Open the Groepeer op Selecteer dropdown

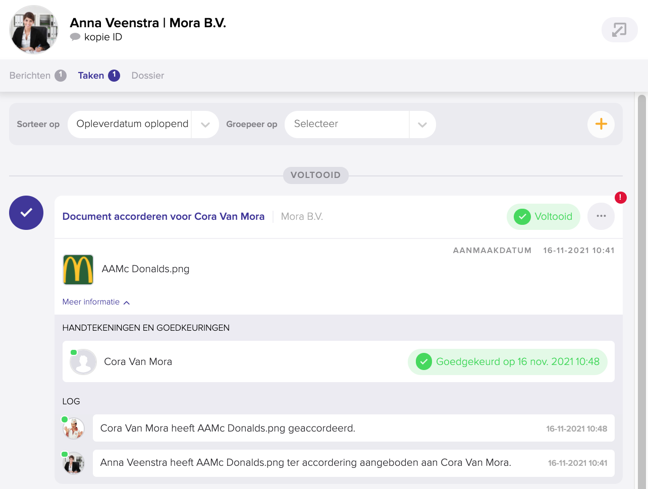click(x=360, y=125)
